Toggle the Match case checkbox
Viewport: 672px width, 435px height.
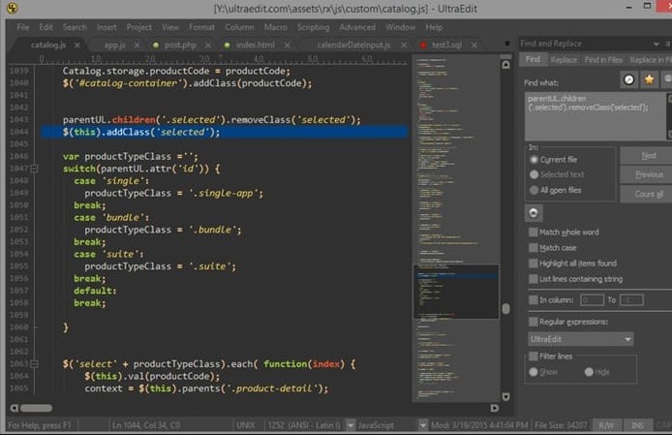[x=534, y=248]
